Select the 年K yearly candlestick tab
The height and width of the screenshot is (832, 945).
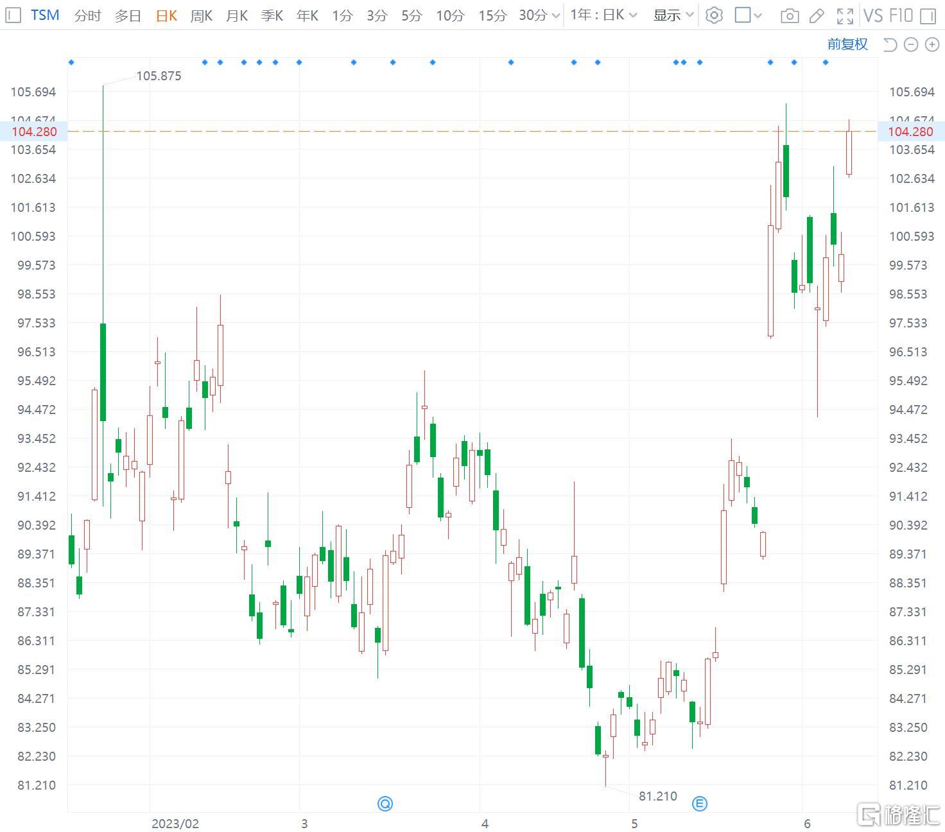pos(308,15)
